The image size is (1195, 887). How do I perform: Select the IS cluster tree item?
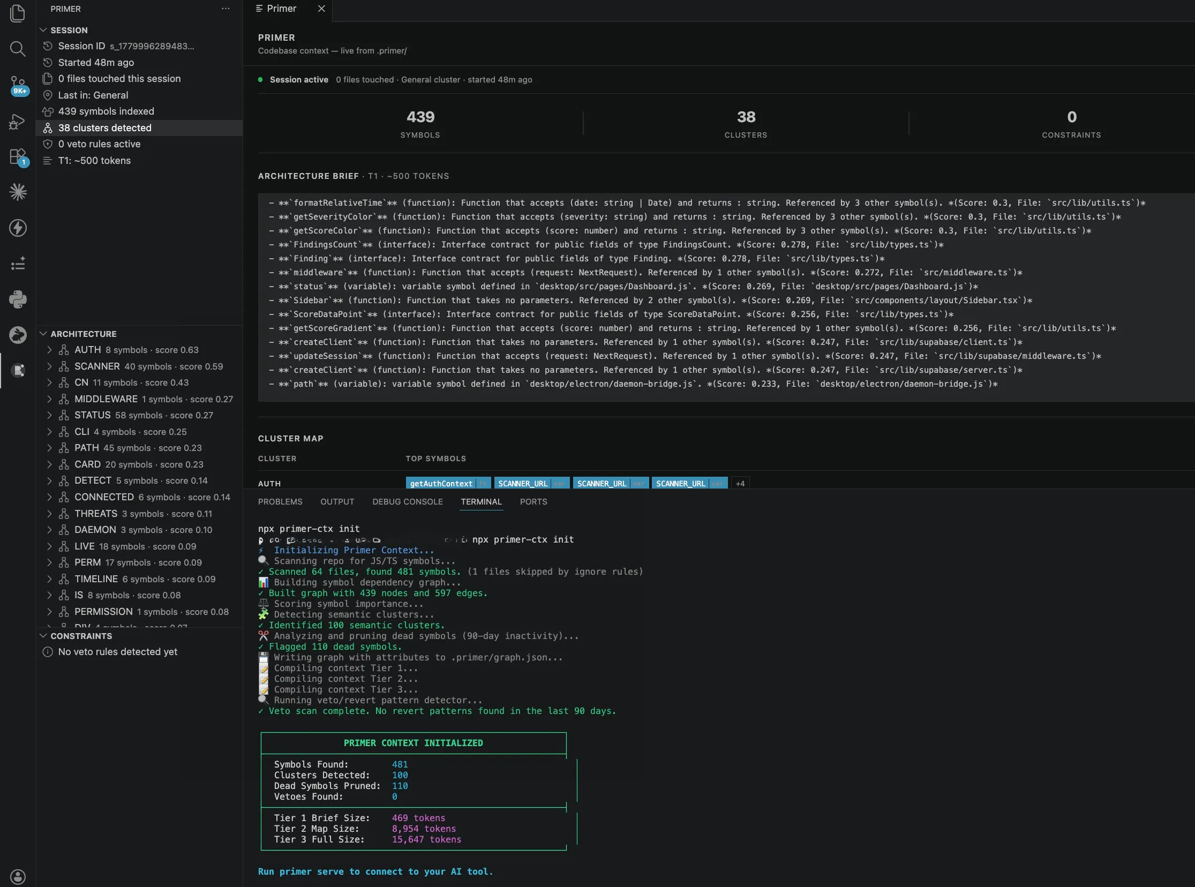[140, 596]
